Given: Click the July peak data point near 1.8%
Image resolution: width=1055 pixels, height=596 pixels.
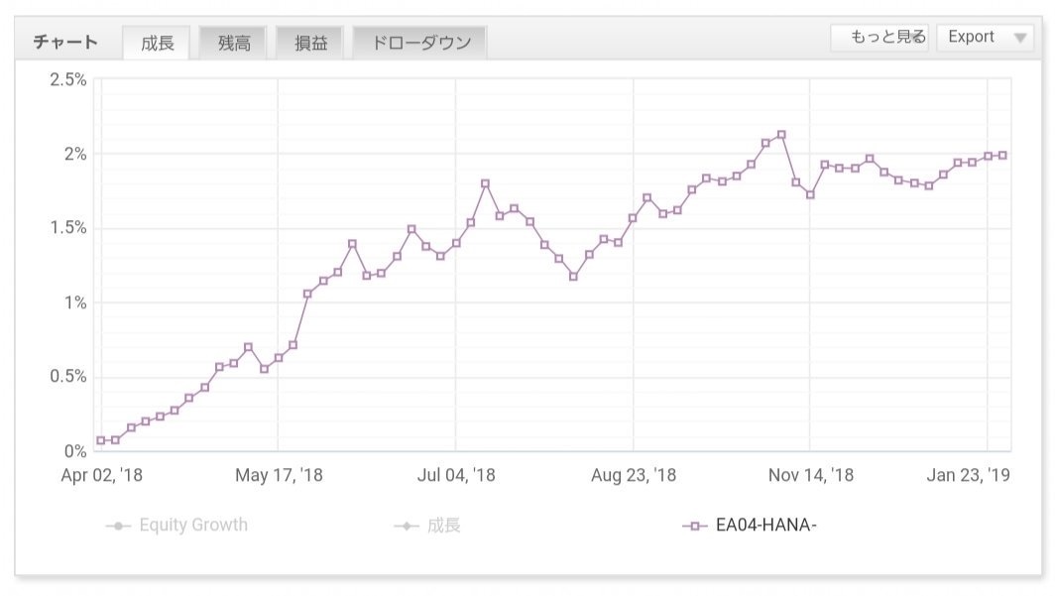Looking at the screenshot, I should (x=485, y=183).
